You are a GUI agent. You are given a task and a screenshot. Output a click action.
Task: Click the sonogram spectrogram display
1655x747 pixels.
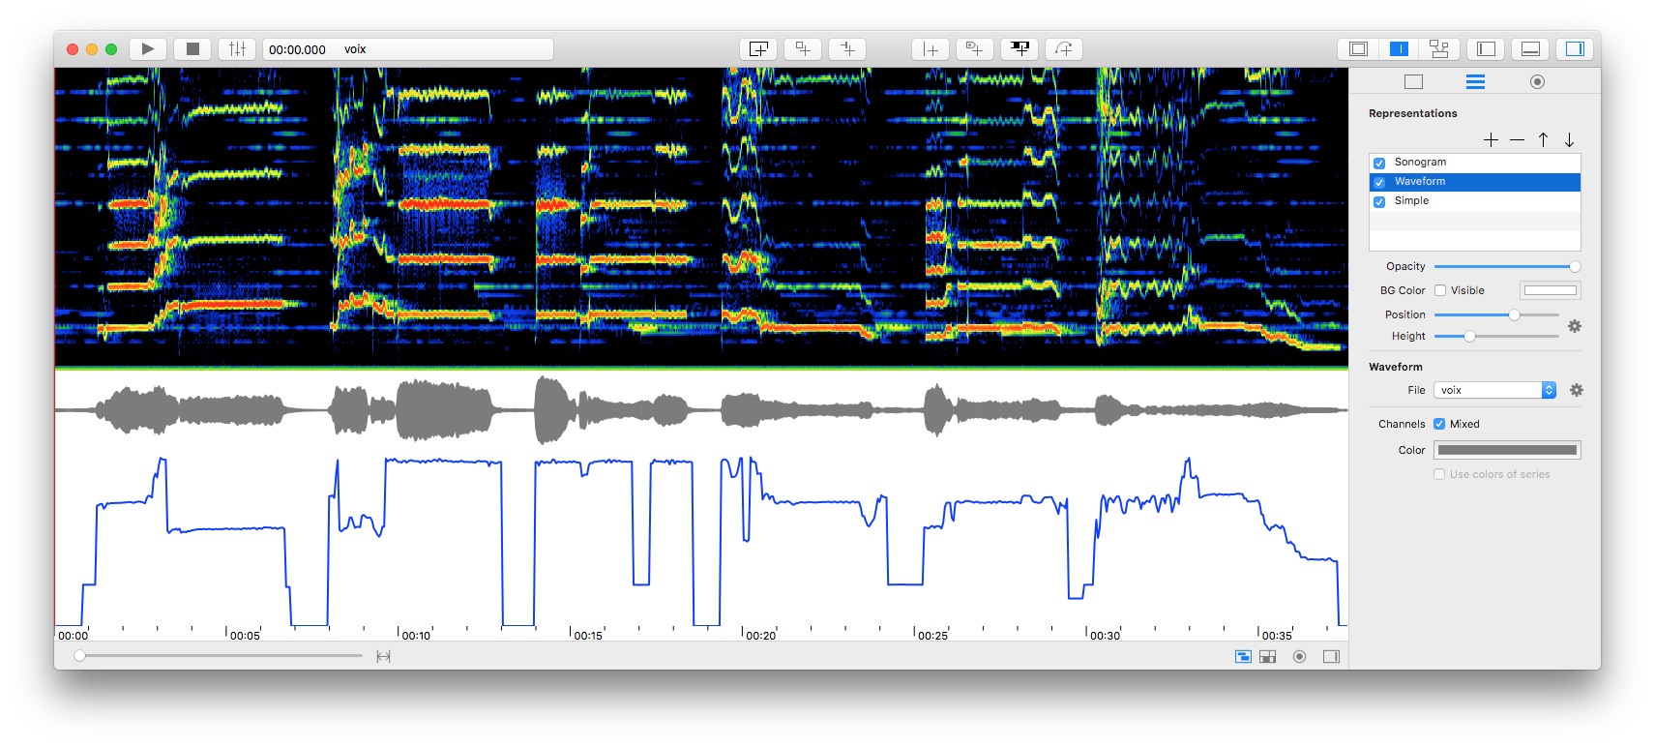[x=701, y=218]
